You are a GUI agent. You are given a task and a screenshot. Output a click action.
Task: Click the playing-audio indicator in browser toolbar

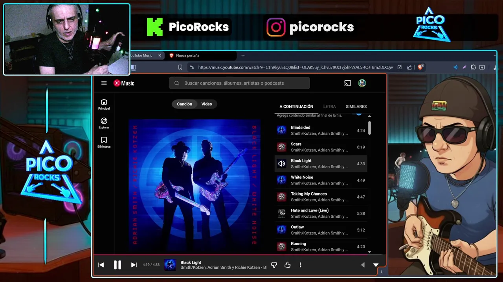click(455, 67)
